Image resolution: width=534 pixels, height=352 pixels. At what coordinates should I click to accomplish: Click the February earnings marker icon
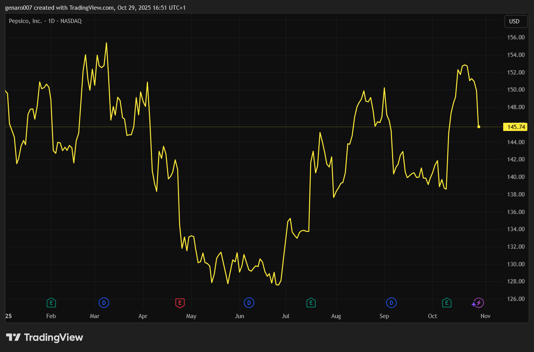(x=51, y=303)
